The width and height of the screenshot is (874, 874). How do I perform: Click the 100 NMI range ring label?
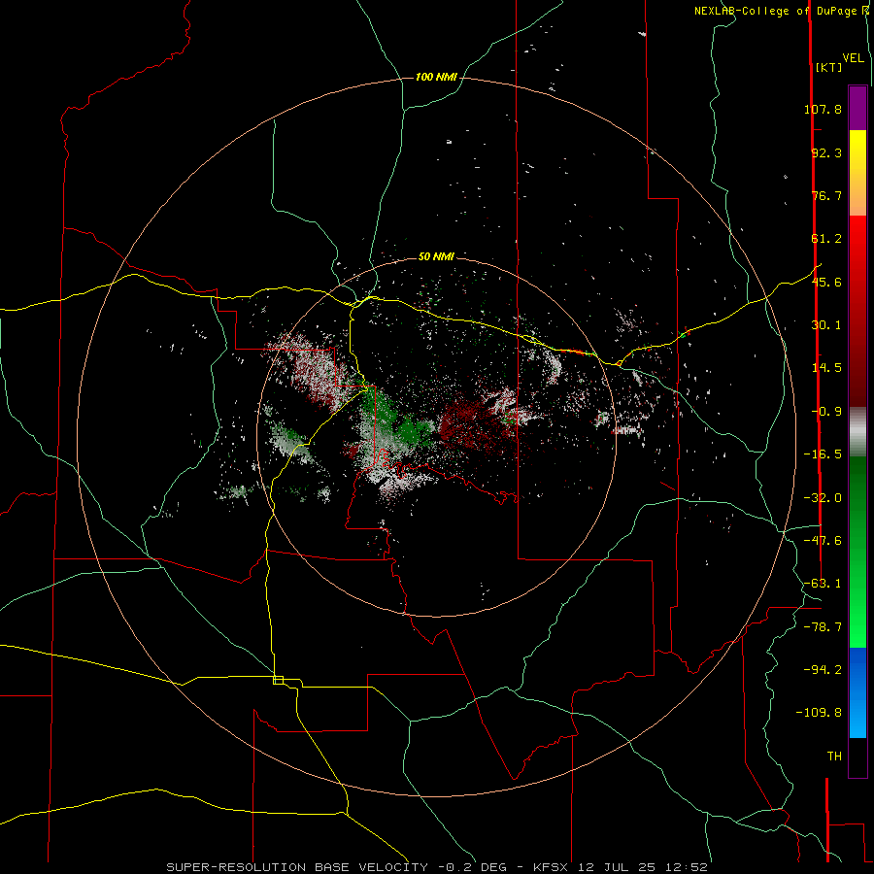(436, 77)
